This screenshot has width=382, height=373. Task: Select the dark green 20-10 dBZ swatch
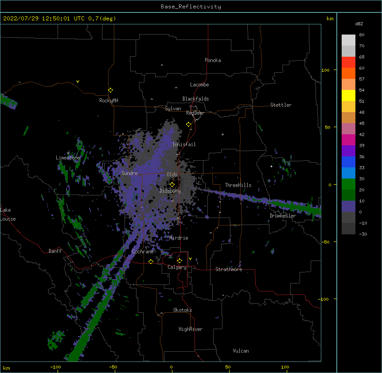(x=348, y=195)
